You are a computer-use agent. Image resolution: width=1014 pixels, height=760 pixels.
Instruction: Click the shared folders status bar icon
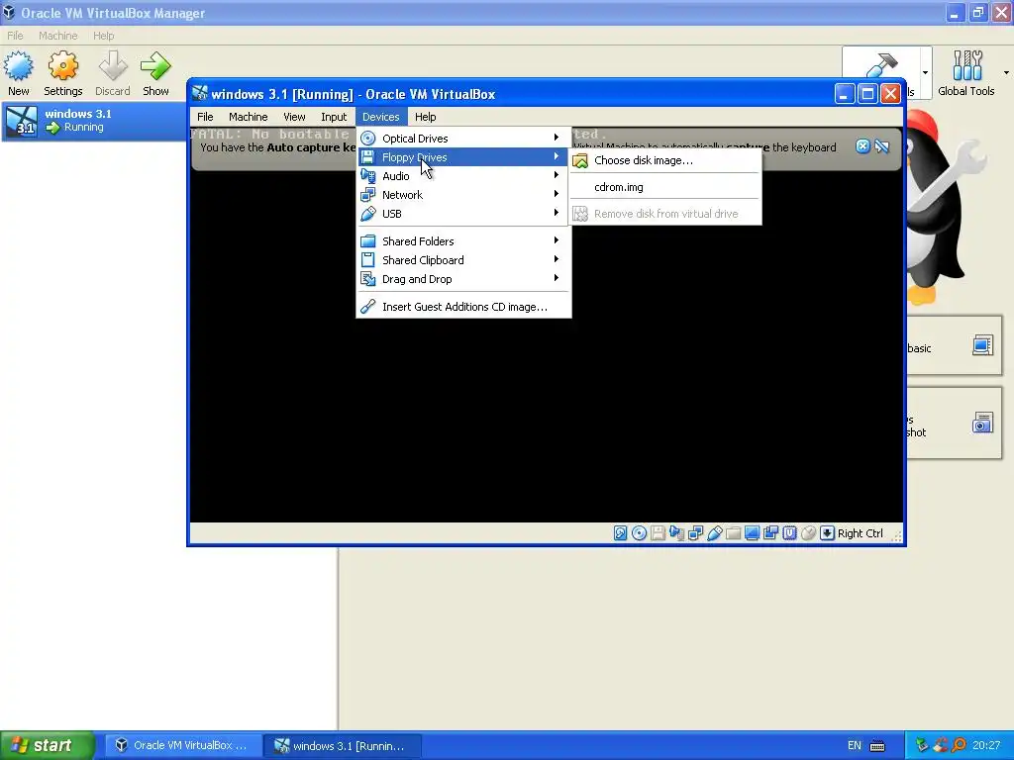pos(733,533)
